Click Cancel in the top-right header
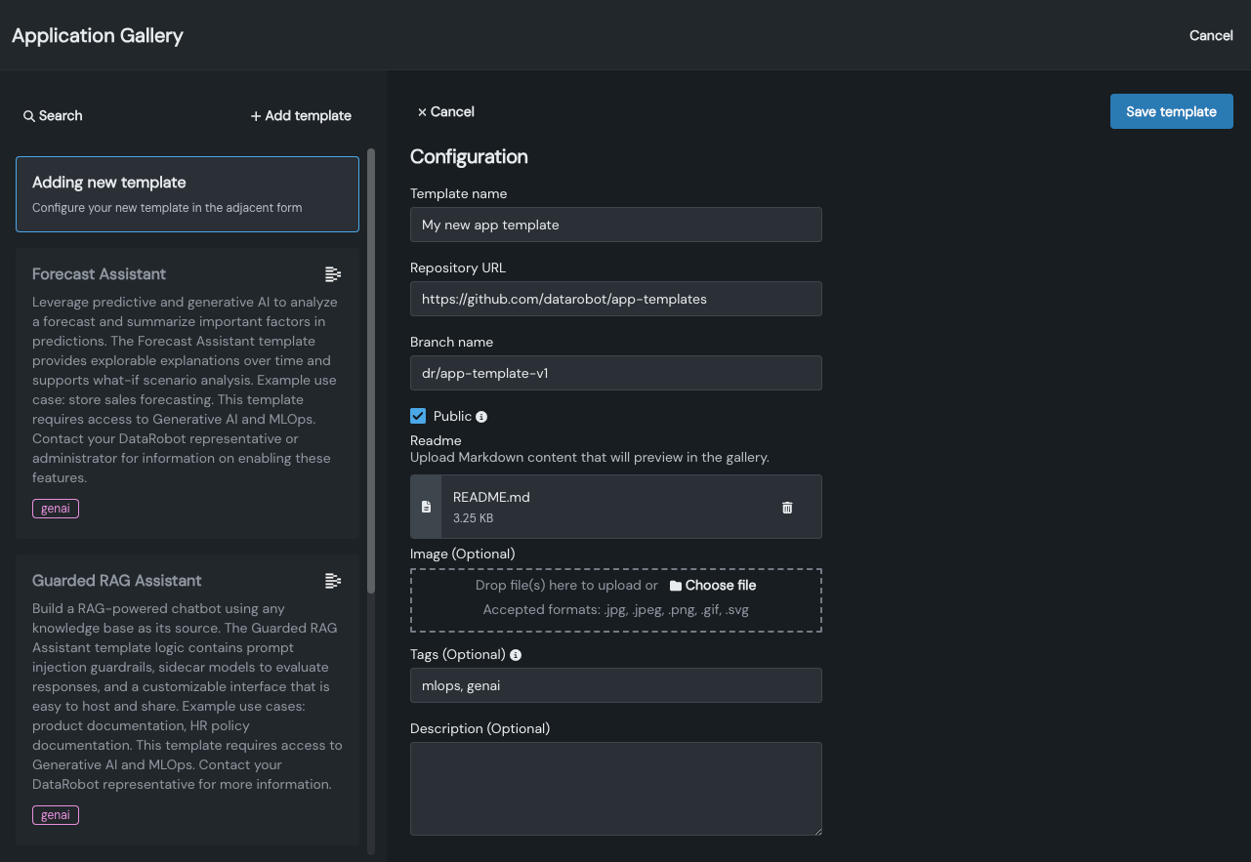The height and width of the screenshot is (862, 1251). 1210,35
